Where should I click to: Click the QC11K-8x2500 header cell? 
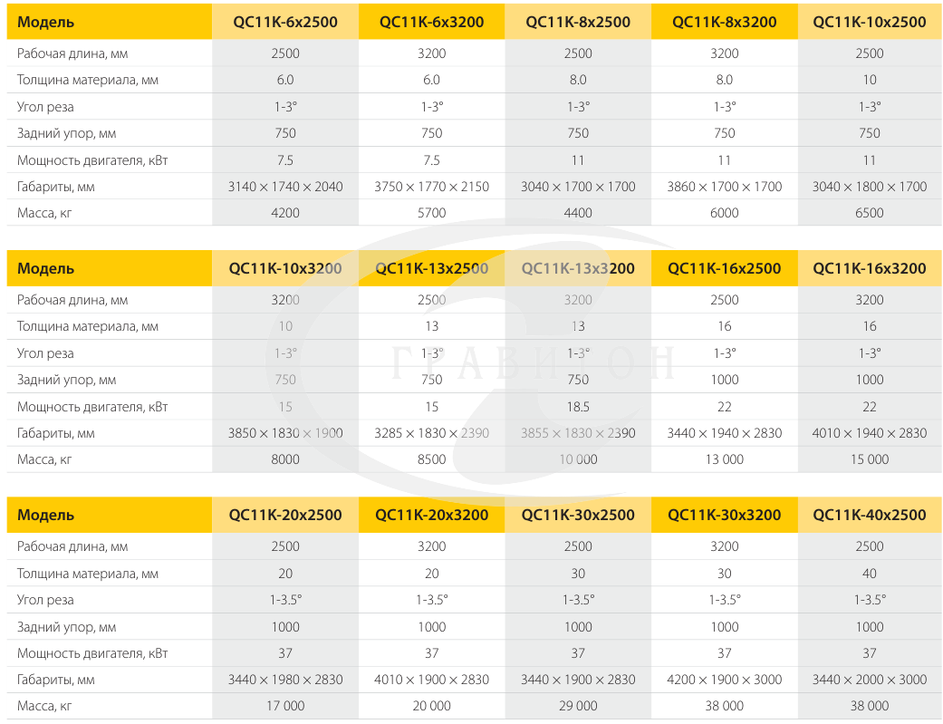point(578,23)
